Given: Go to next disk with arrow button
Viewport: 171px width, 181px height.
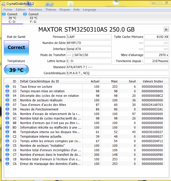Looking at the screenshot, I should [166, 29].
